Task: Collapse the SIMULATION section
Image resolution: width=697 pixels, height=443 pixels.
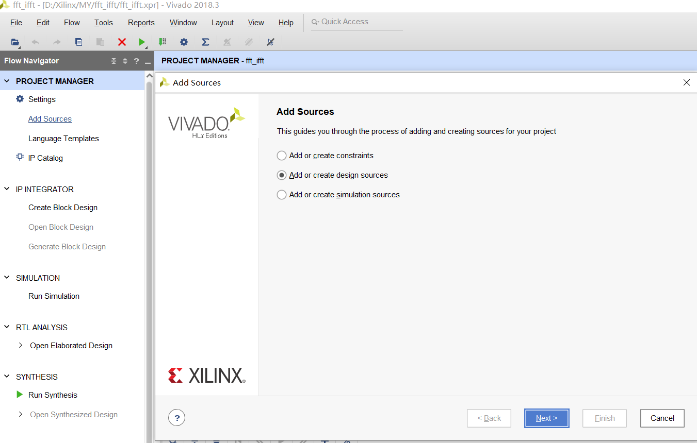Action: click(7, 278)
